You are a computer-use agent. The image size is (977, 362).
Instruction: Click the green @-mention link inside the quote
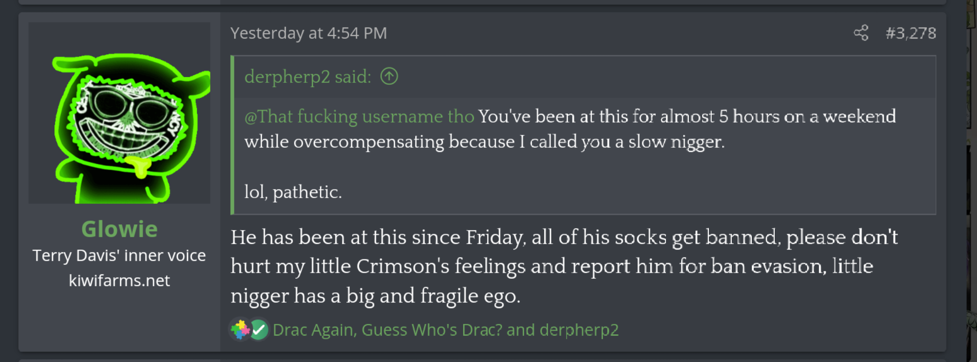click(x=359, y=116)
